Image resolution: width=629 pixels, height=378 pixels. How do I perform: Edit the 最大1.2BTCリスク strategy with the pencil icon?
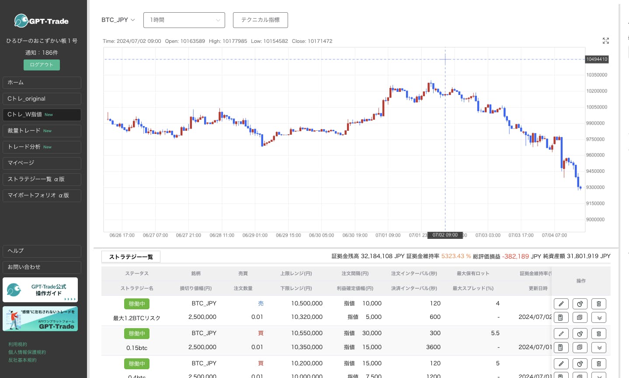click(x=561, y=304)
